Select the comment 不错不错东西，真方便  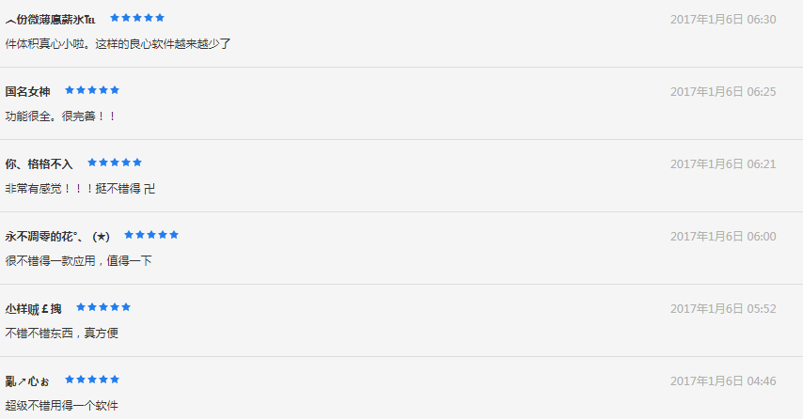(61, 333)
